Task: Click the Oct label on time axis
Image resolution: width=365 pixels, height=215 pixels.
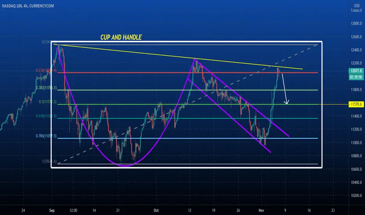Action: [156, 210]
